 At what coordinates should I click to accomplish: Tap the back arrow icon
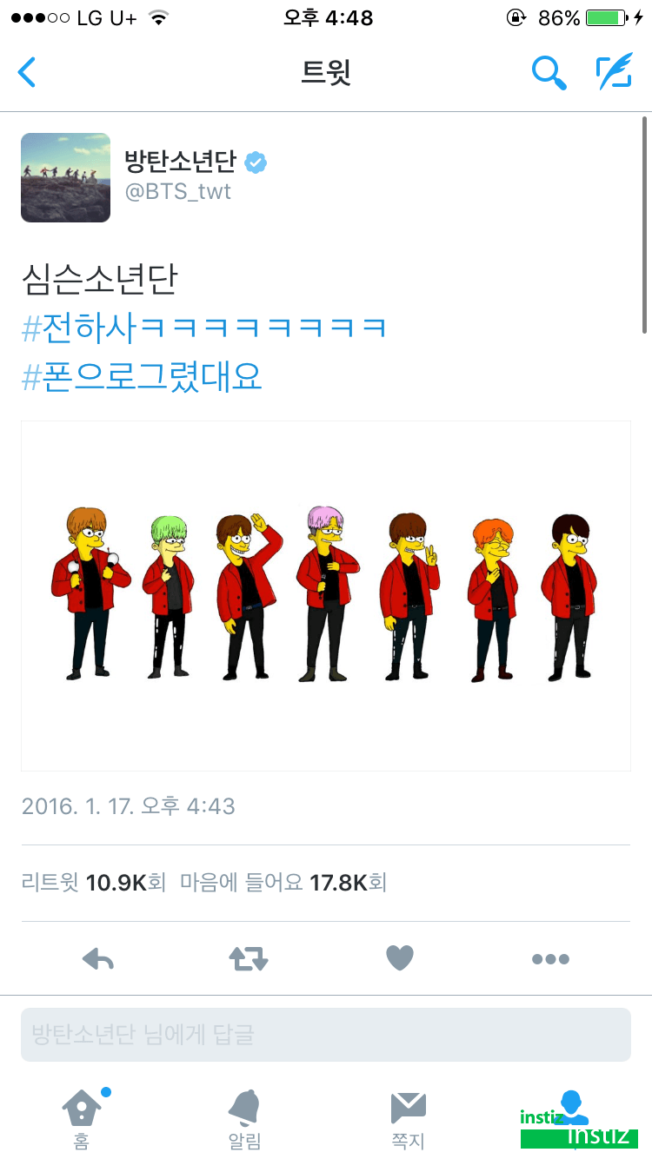coord(27,72)
